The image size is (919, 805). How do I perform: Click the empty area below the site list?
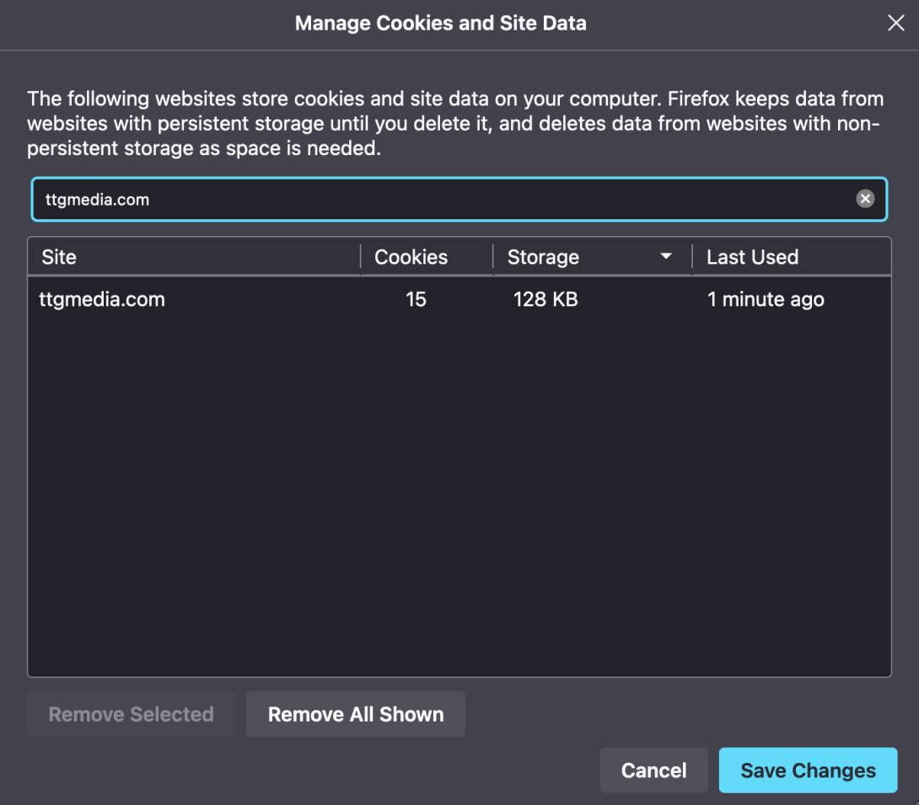459,506
